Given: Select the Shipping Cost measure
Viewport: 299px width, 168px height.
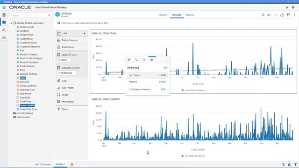Looking at the screenshot, I should click(27, 90).
